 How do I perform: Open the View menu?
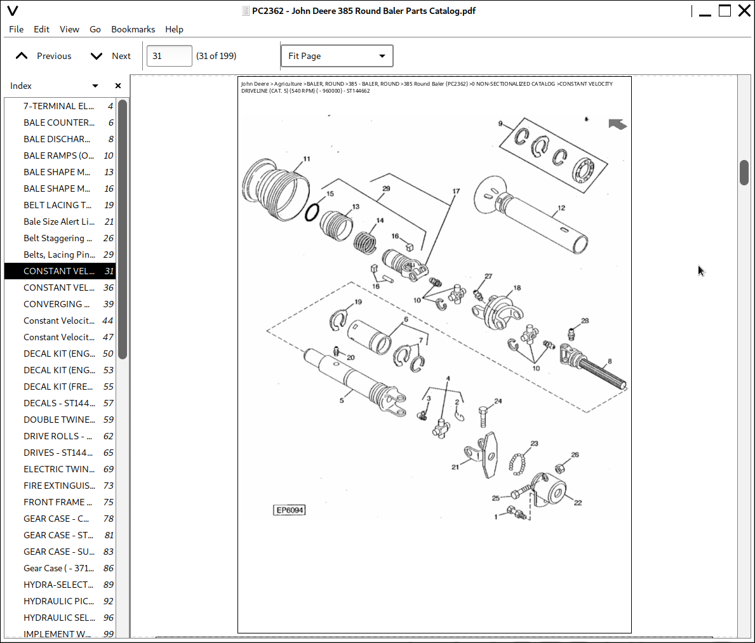[69, 29]
